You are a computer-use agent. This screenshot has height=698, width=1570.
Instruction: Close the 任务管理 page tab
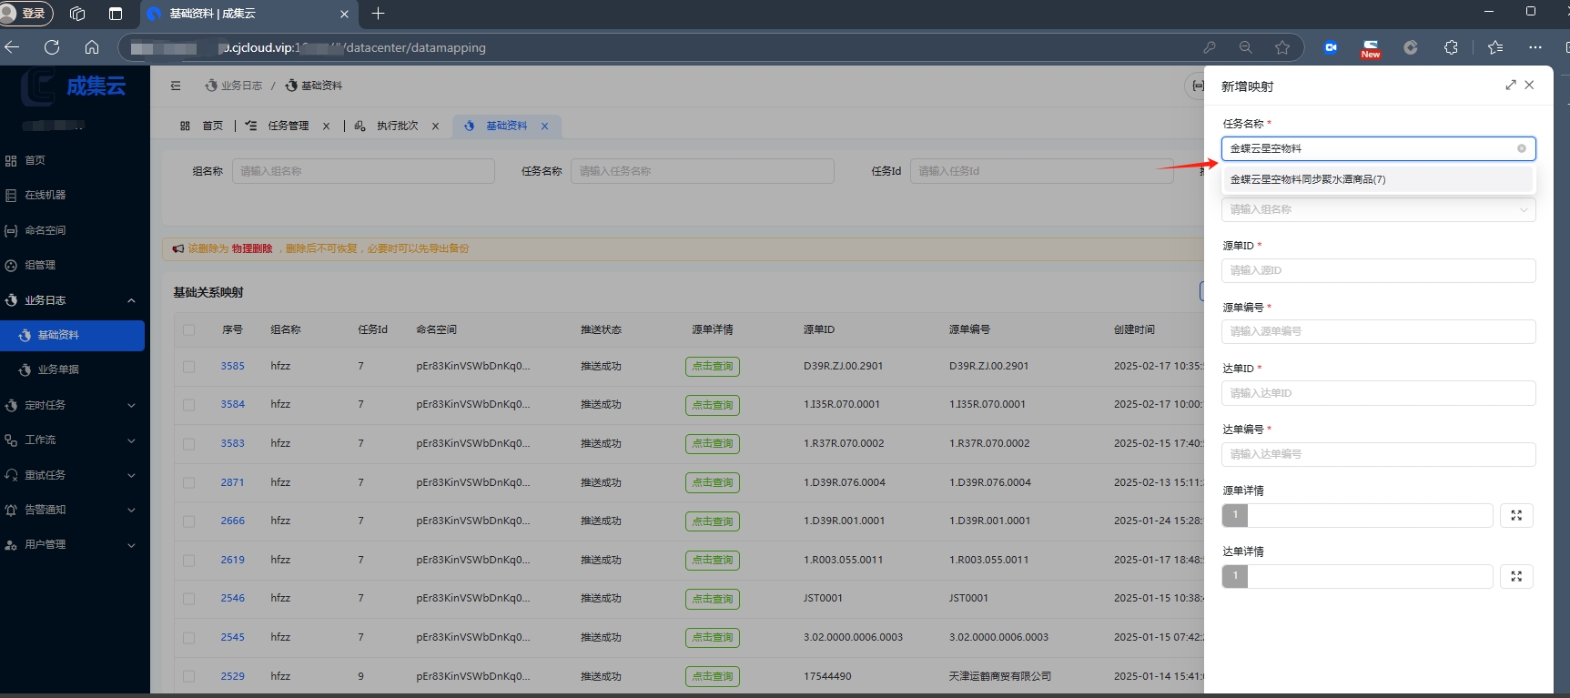[x=326, y=126]
